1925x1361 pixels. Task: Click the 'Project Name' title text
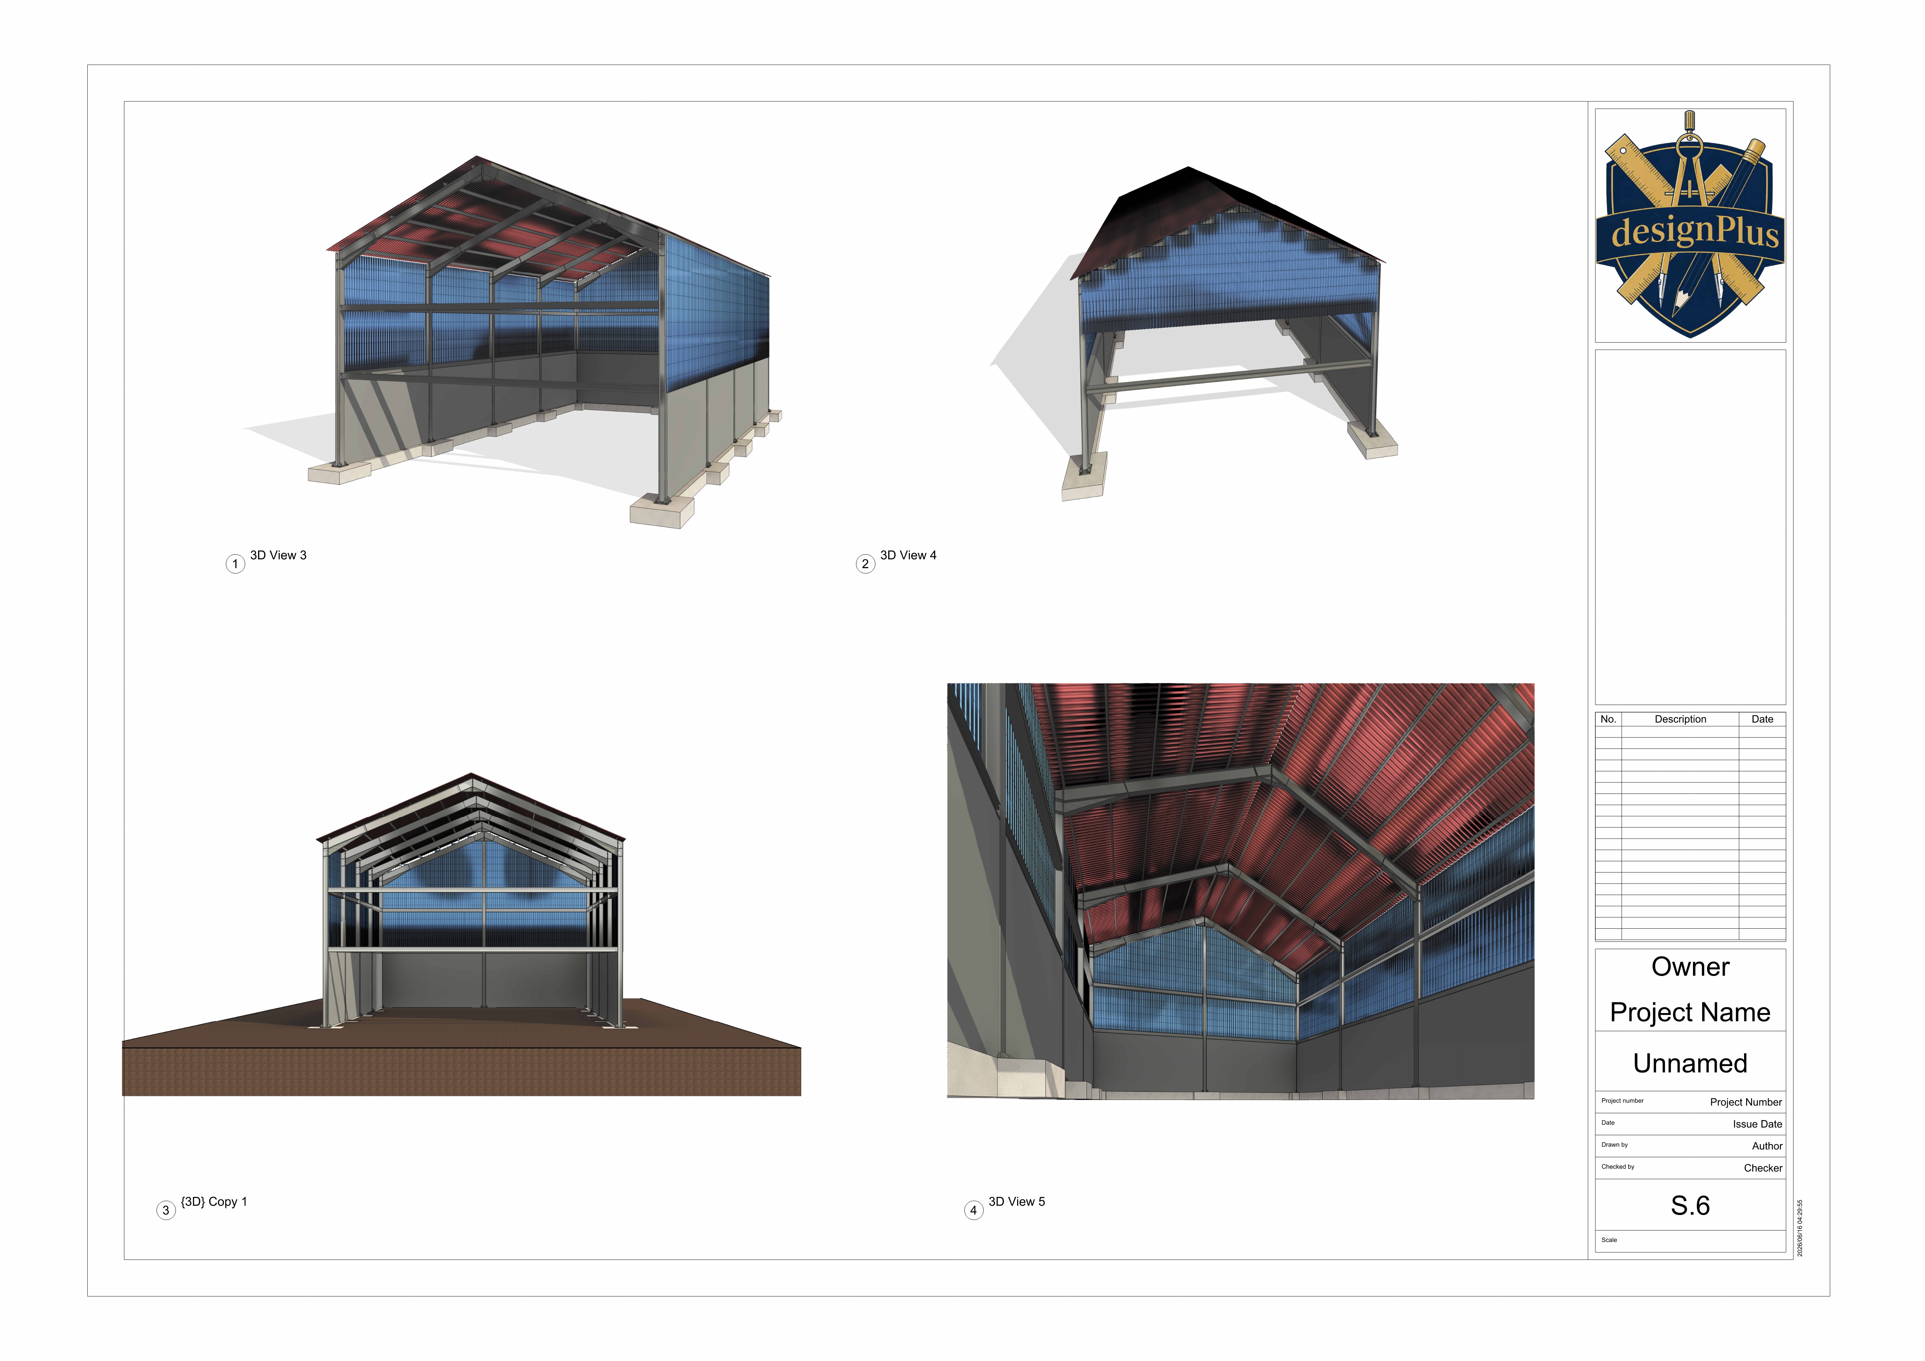(x=1690, y=1012)
